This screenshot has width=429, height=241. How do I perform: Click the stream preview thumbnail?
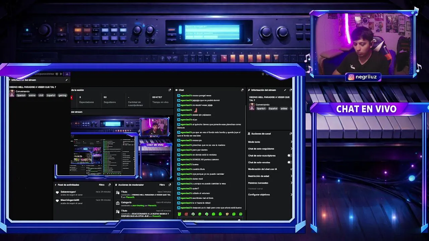pos(122,147)
